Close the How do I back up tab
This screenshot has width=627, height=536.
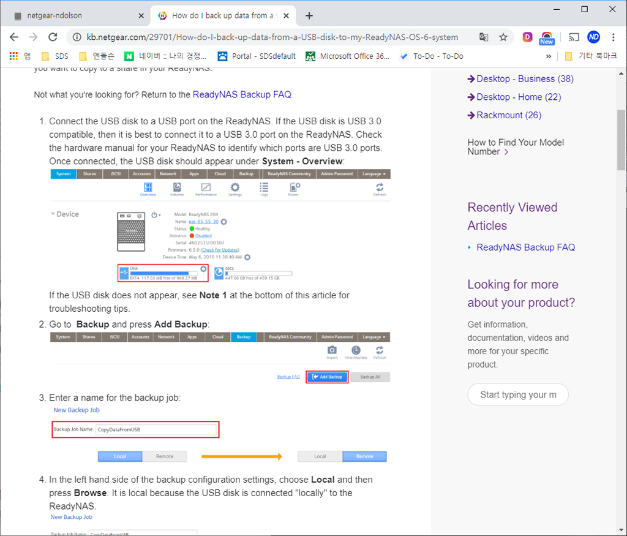coord(286,15)
